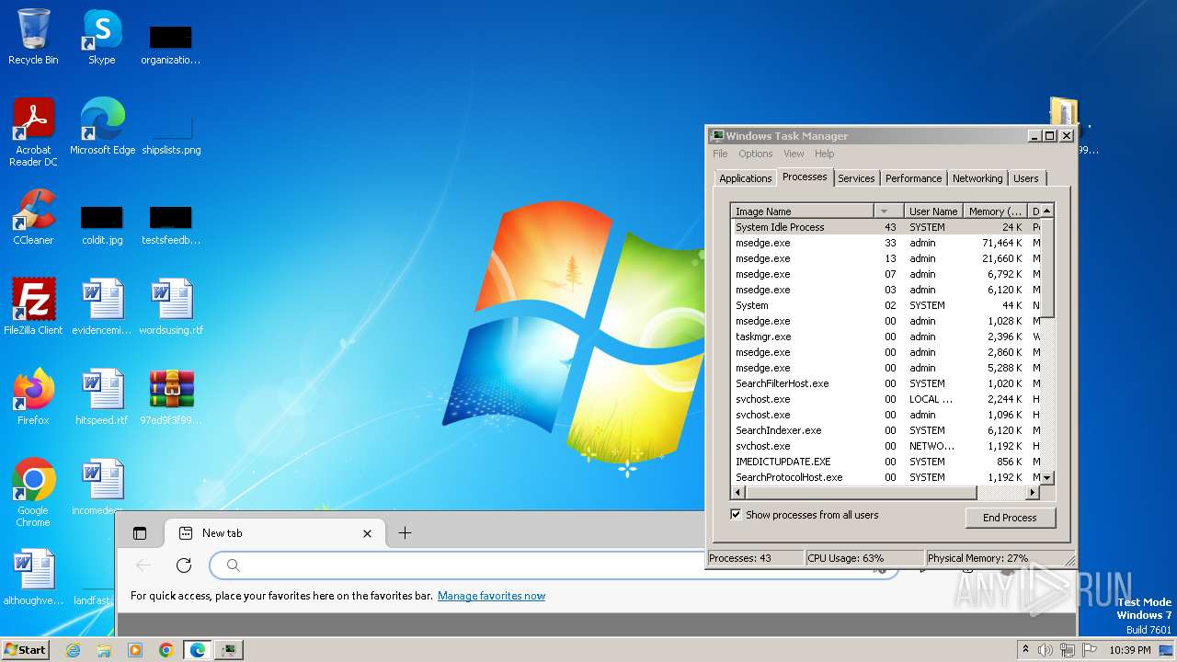
Task: Sort by Image Name column header
Action: (802, 211)
